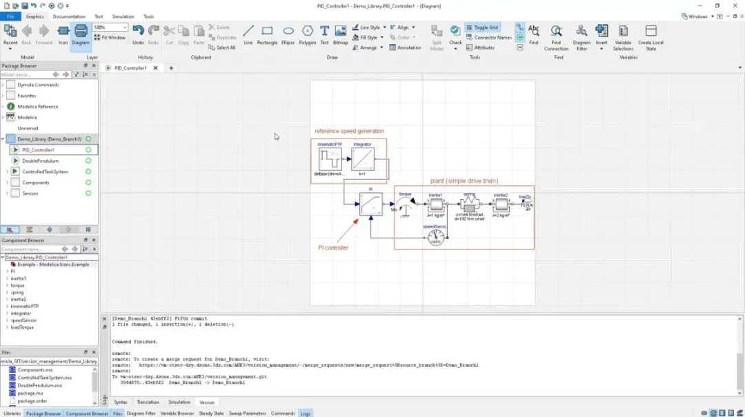
Task: Select the Bitmap insert tool
Action: point(340,35)
